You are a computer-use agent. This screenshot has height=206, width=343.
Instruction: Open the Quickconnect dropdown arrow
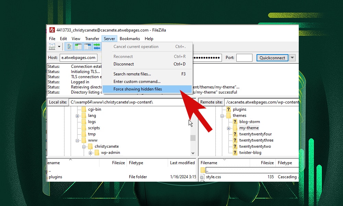292,58
